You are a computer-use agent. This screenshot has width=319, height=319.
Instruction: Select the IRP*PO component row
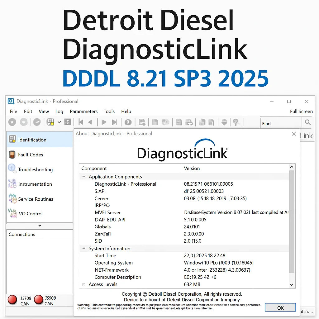coord(184,206)
